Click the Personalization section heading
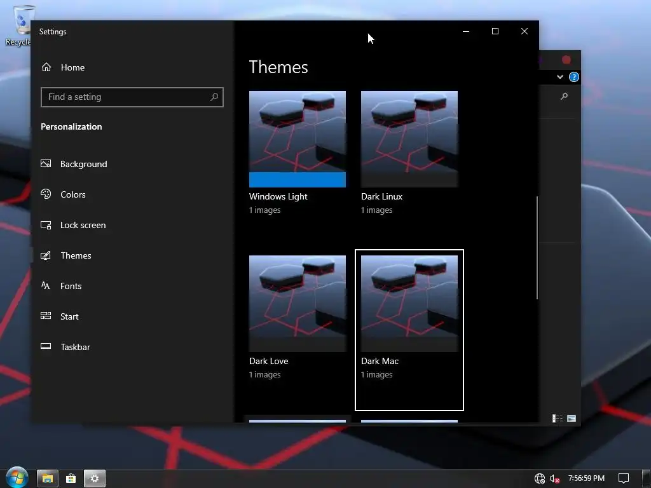The image size is (651, 488). 71,126
